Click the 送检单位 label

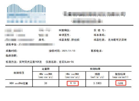coord(12,45)
